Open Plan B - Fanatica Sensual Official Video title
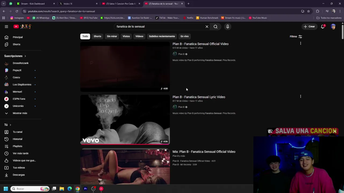 [x=200, y=44]
